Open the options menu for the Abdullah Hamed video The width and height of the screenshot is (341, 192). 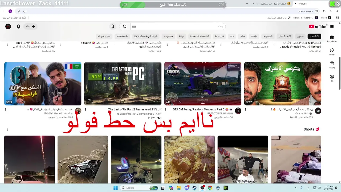click(6, 110)
